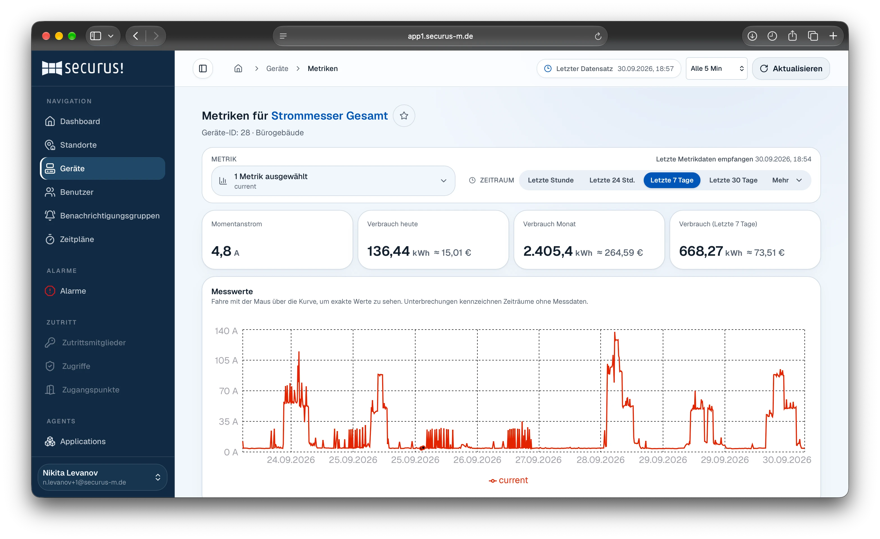Open the Alarme section
Viewport: 880px width, 539px height.
(x=103, y=291)
